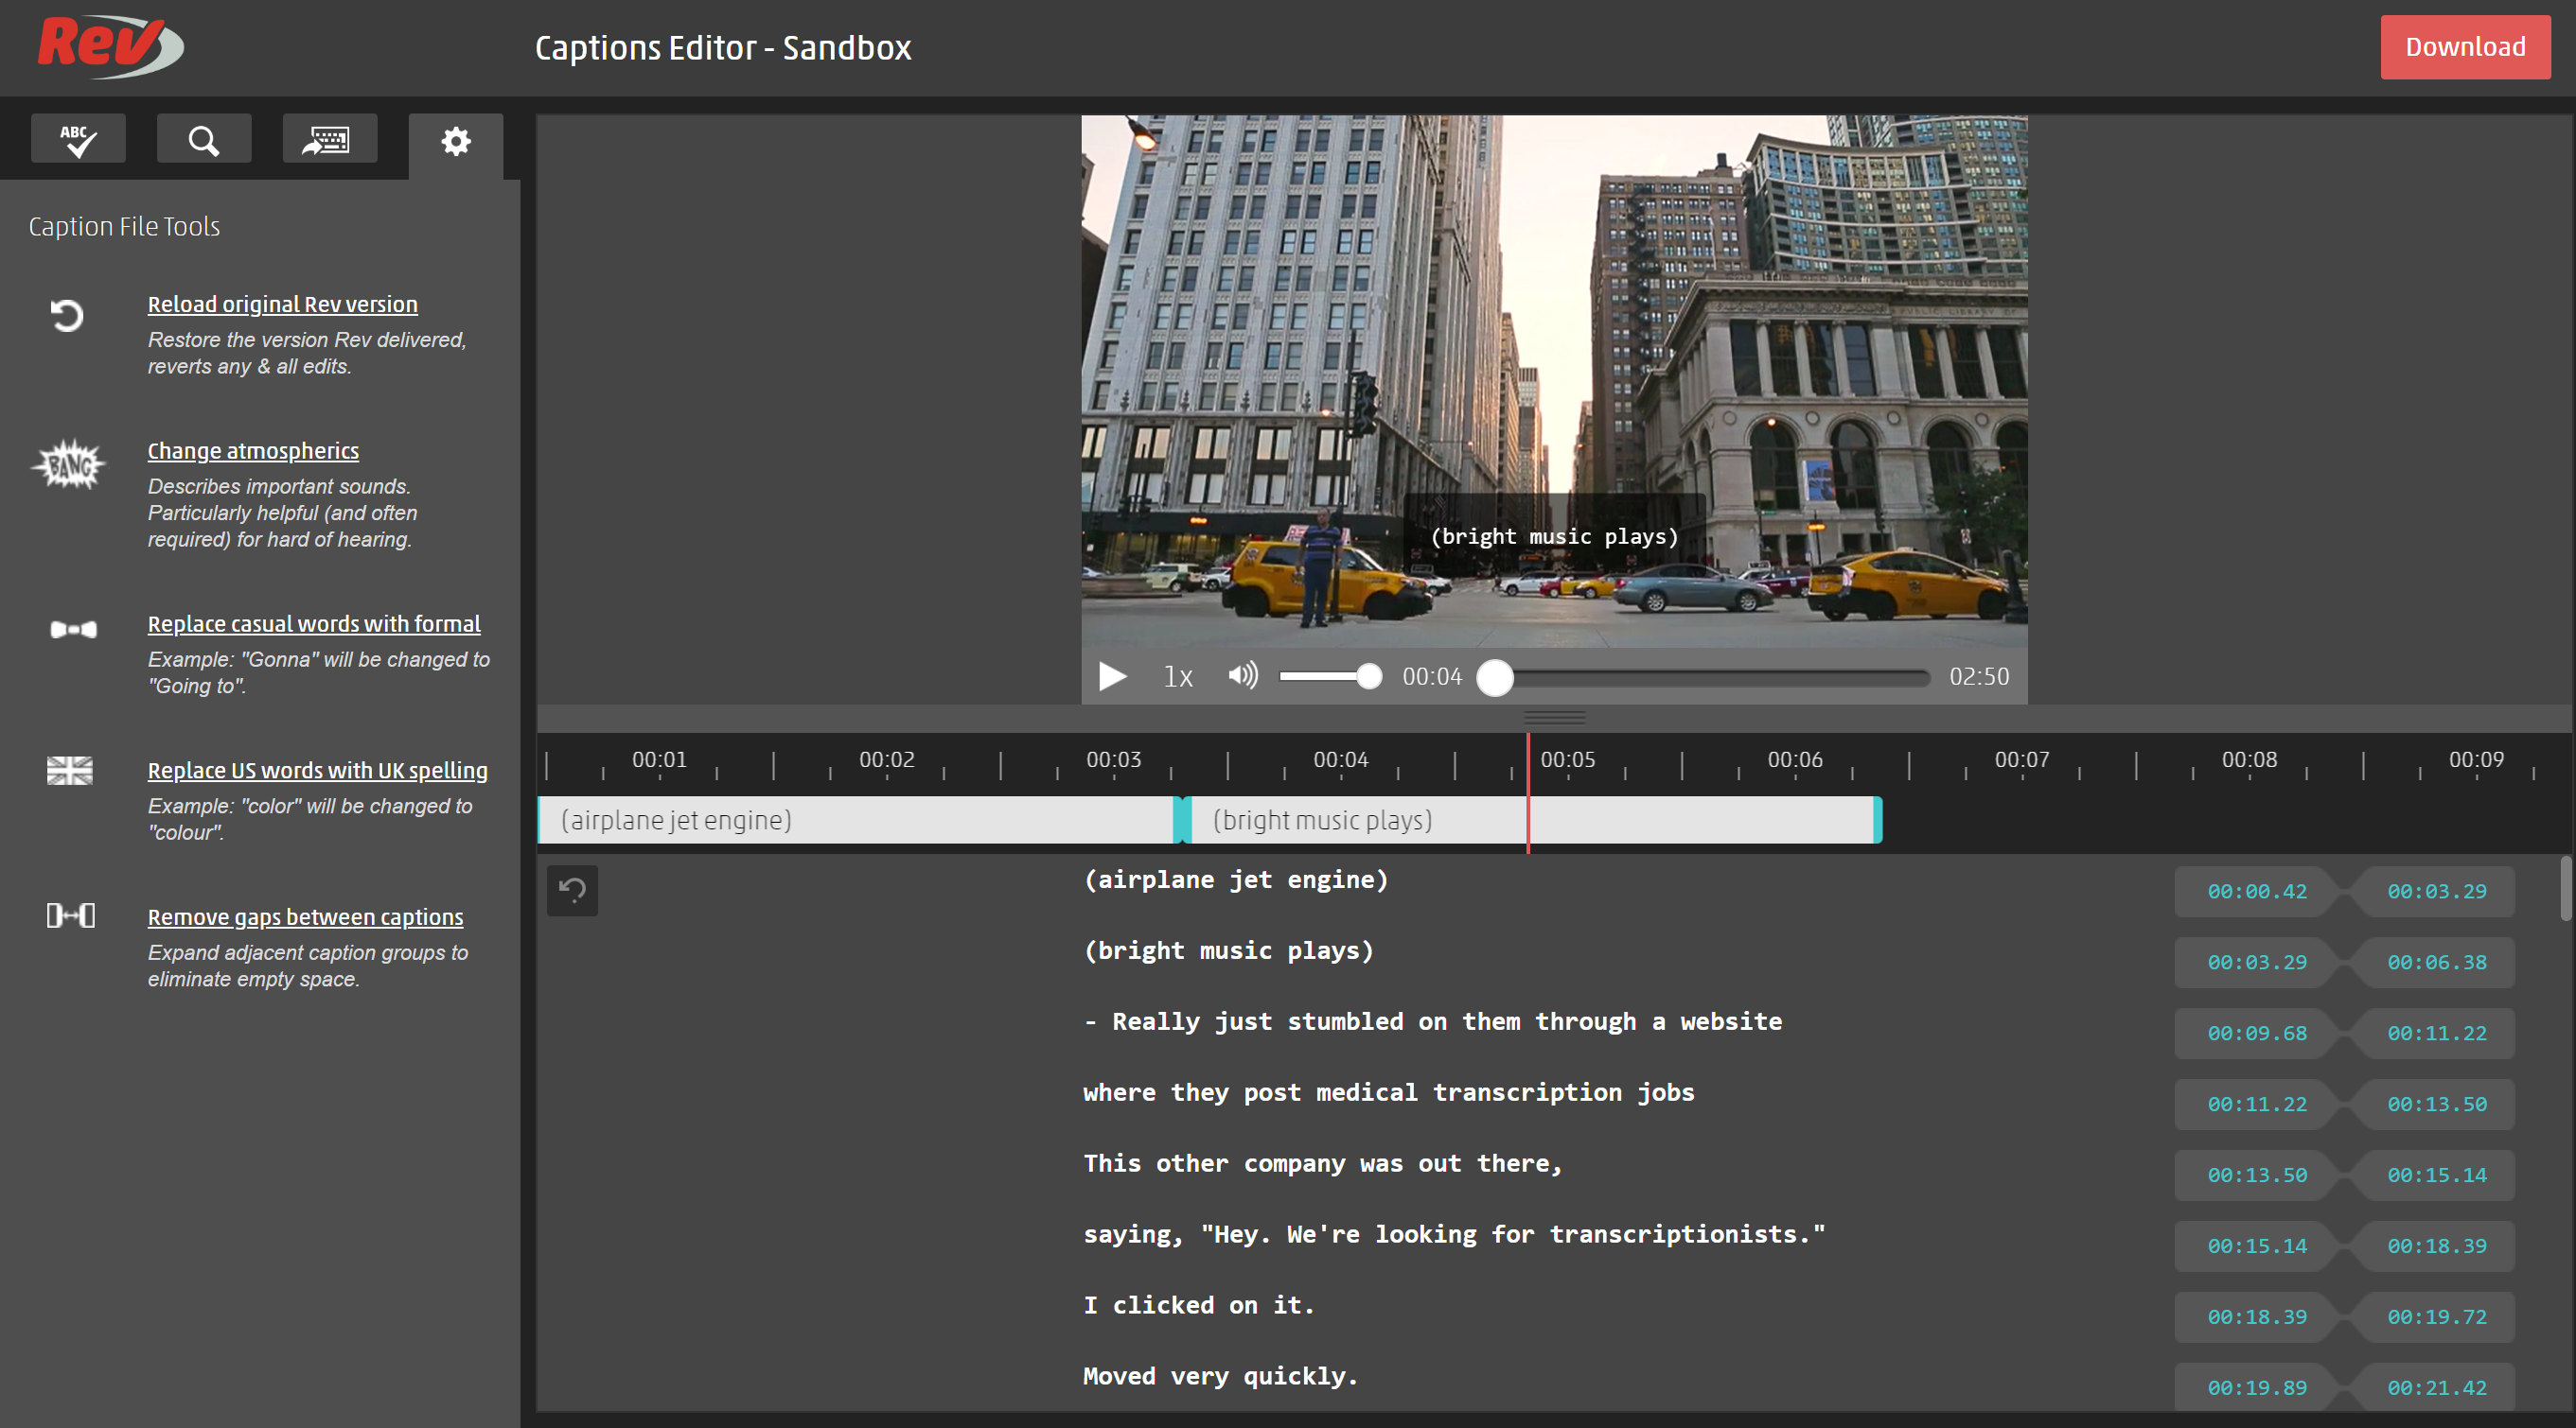The height and width of the screenshot is (1428, 2576).
Task: Click the bow tie formal words icon
Action: [x=73, y=629]
